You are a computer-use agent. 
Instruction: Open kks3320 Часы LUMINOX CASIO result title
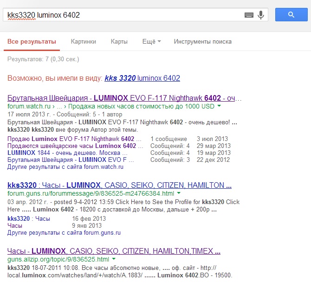coord(119,185)
